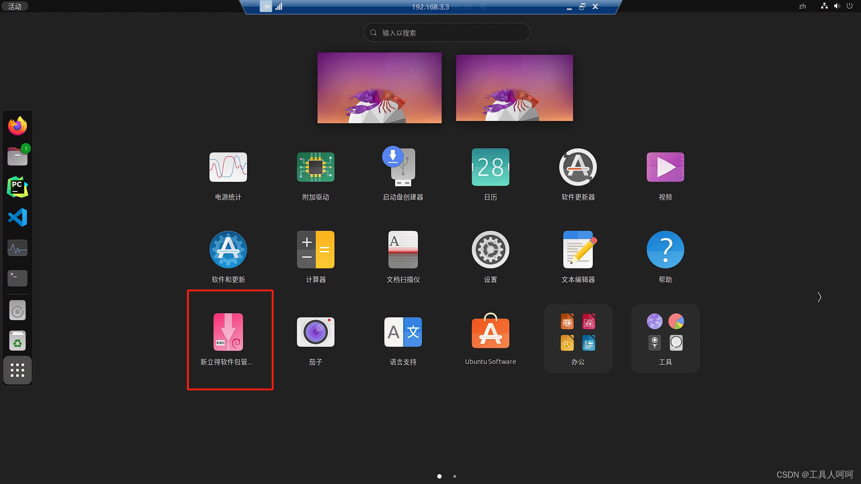Screen dimensions: 861x484
Task: Launch Text Editor (文本编辑器)
Action: pyautogui.click(x=578, y=250)
